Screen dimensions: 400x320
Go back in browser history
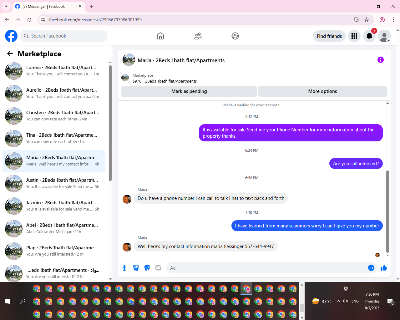(7, 20)
